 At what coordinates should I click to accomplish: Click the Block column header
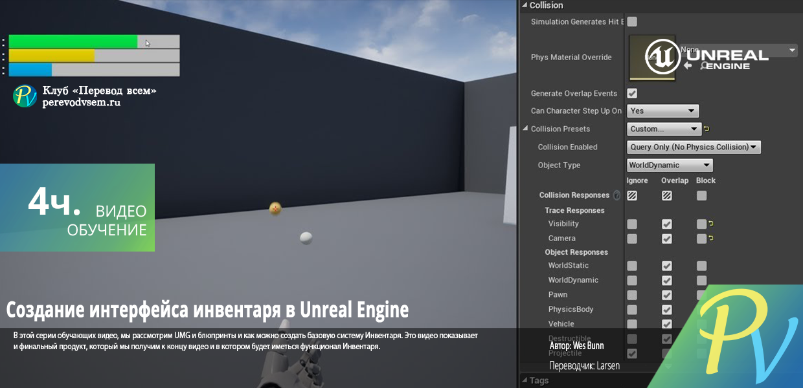(x=706, y=180)
